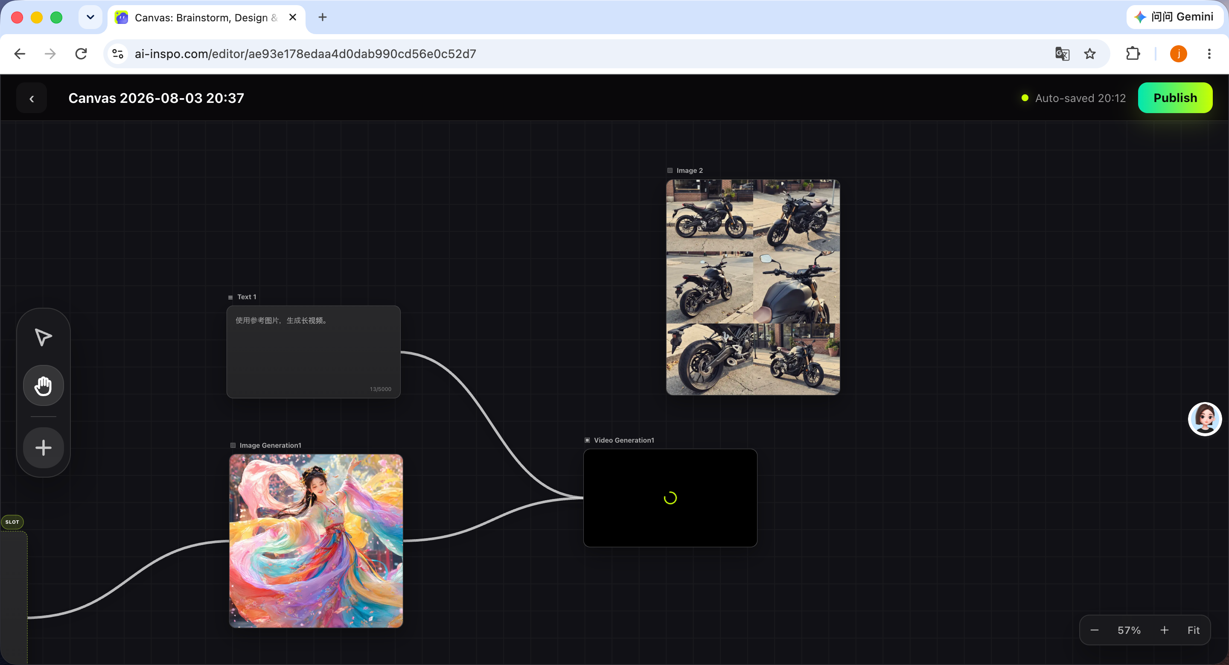Add a new node with plus tool
1229x665 pixels.
[x=44, y=447]
